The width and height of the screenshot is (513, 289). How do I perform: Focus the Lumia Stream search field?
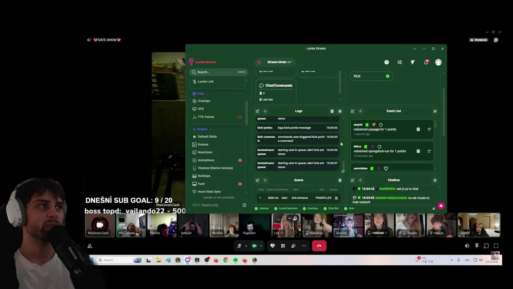[x=218, y=72]
